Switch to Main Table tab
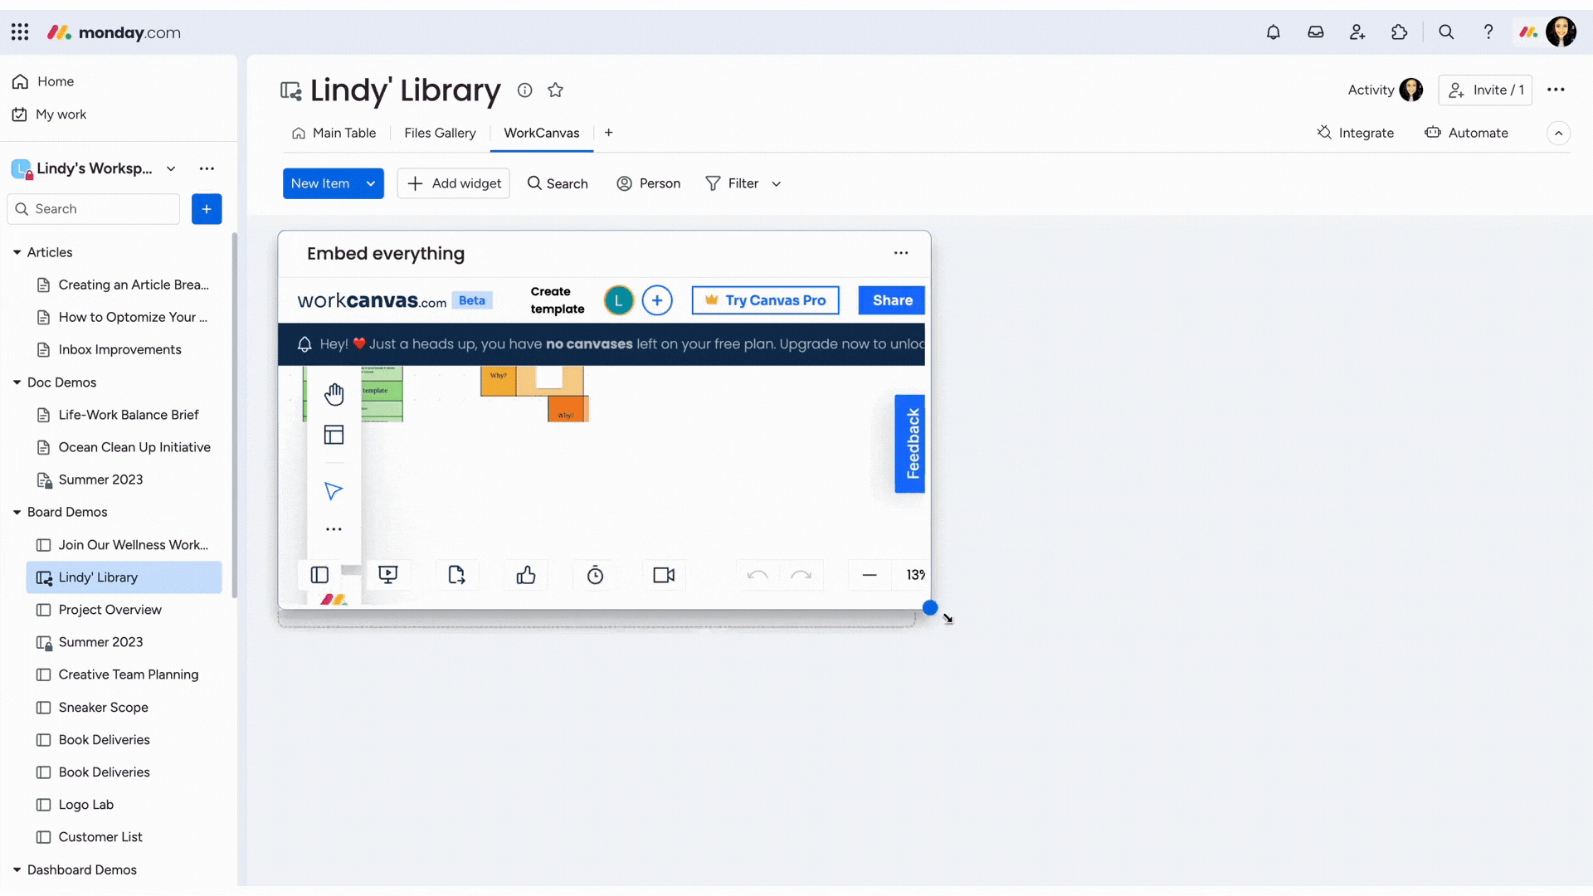 [x=334, y=133]
